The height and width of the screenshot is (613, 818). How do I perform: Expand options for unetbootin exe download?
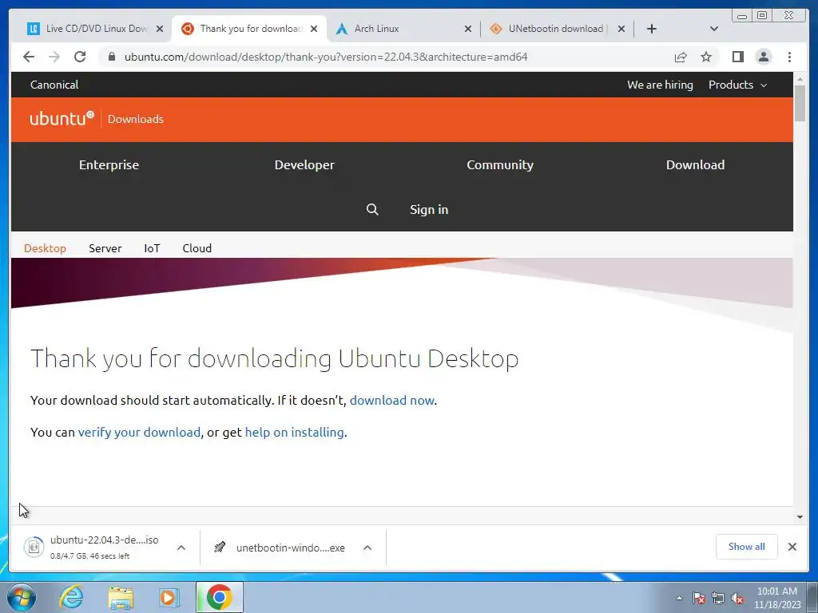point(367,548)
